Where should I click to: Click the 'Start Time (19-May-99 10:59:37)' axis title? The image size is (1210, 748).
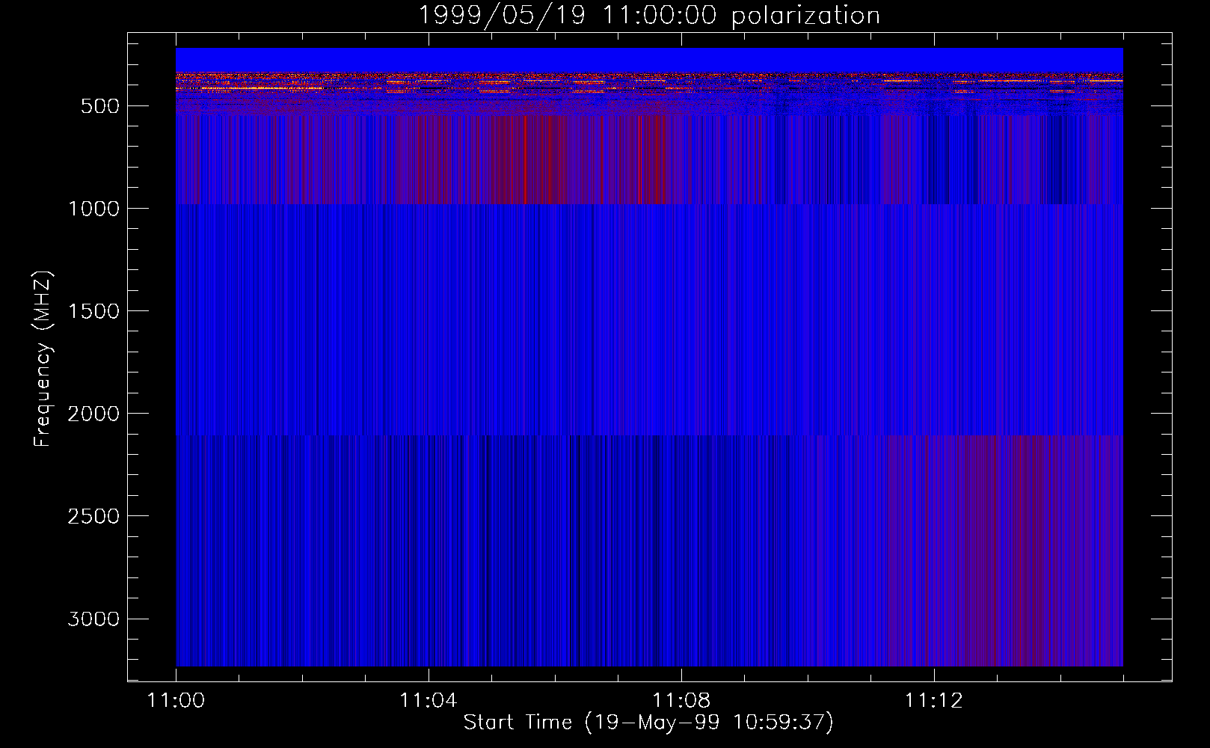[648, 723]
